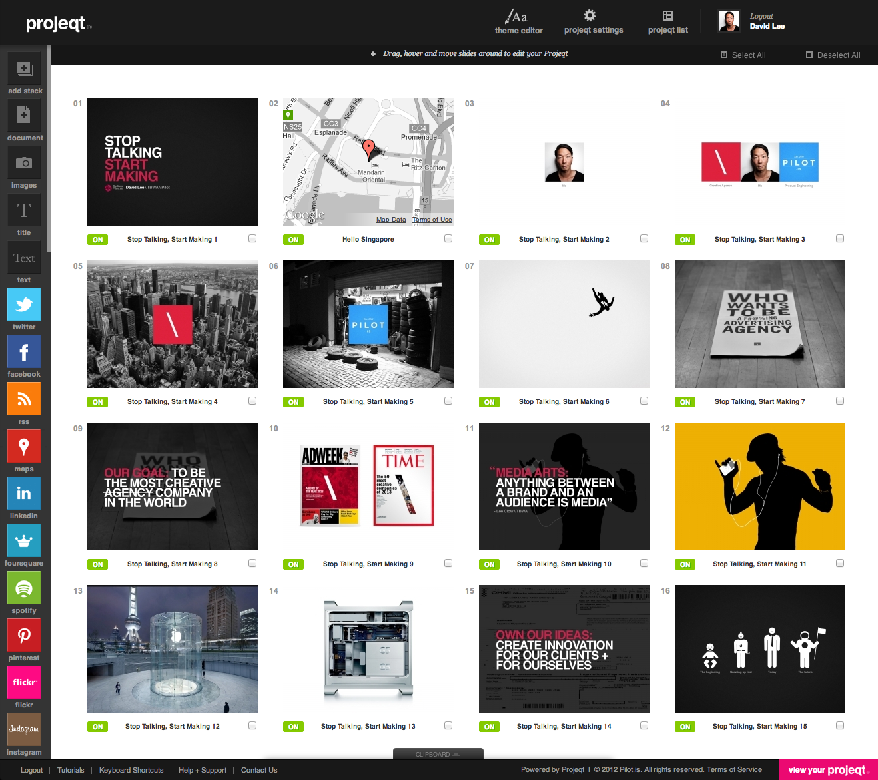878x780 pixels.
Task: Go to the projeqt list
Action: (667, 22)
